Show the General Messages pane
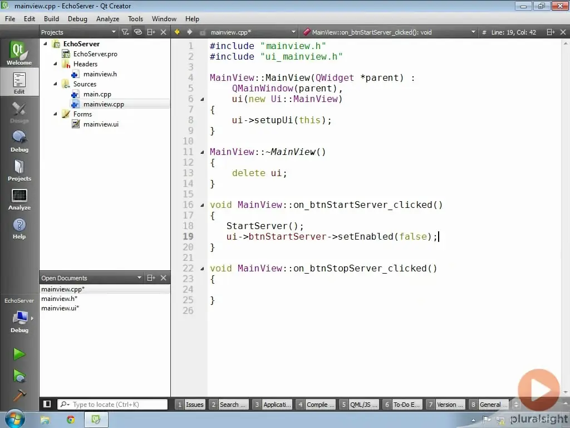Screen dimensions: 570x428 pyautogui.click(x=489, y=405)
